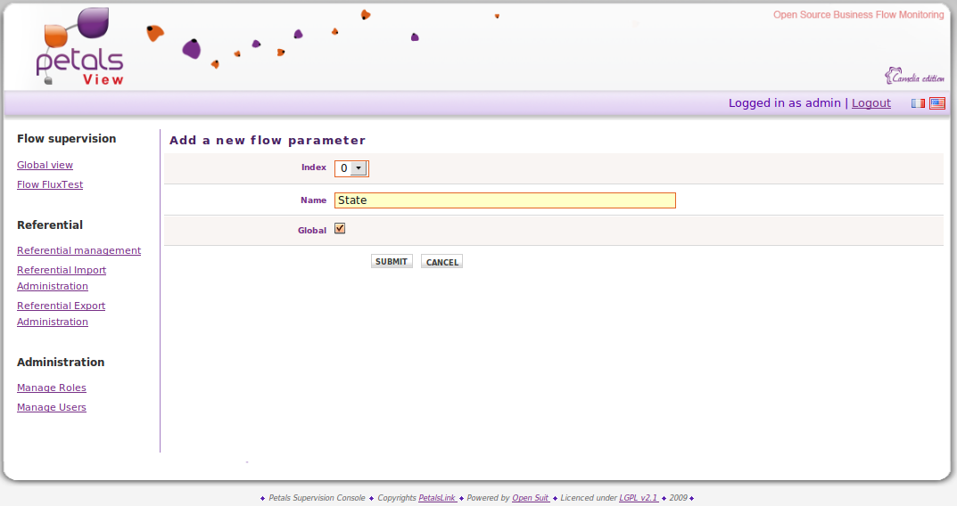
Task: Navigate to Manage Users
Action: (x=52, y=407)
